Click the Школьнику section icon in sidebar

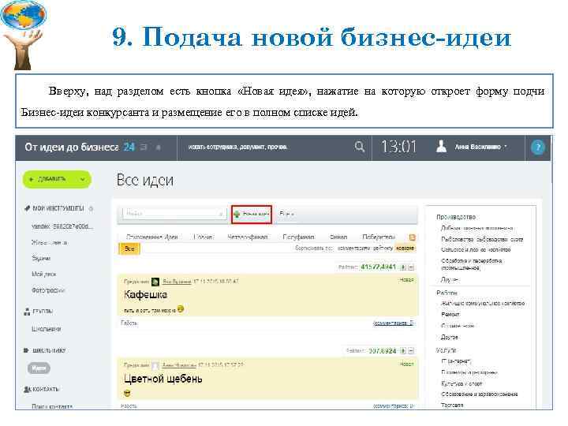(26, 350)
